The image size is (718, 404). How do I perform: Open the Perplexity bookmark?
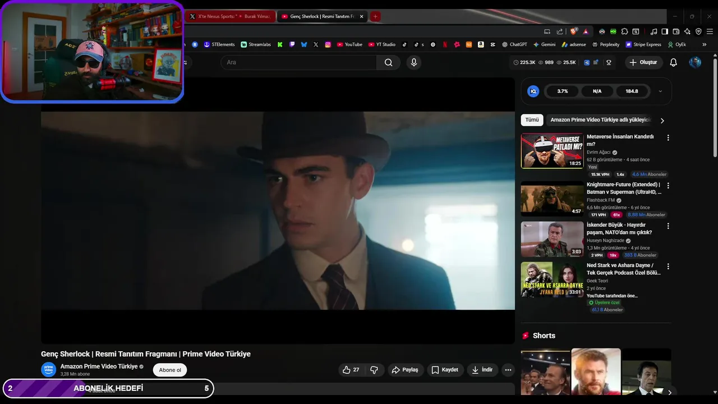coord(606,44)
